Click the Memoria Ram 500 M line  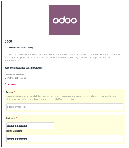(15, 78)
